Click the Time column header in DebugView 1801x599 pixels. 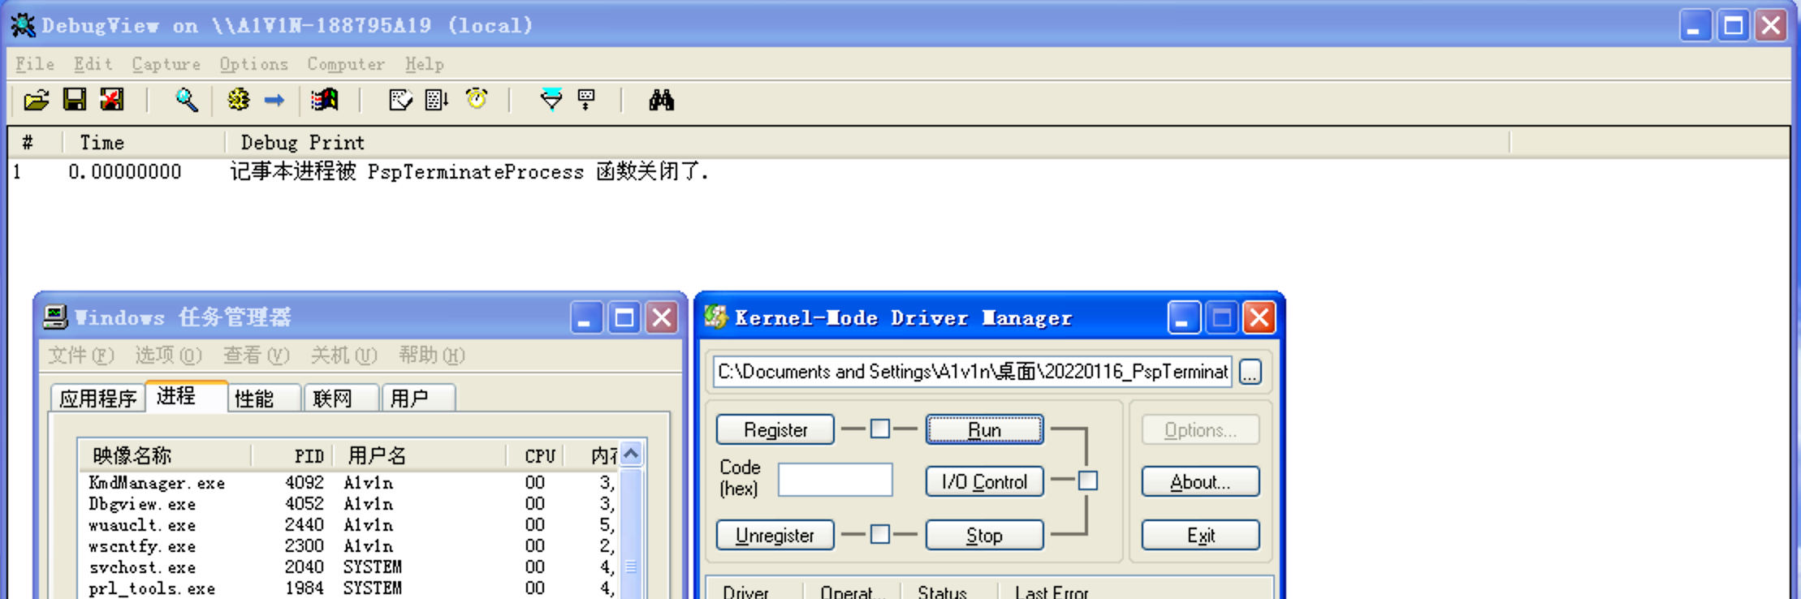pos(144,143)
